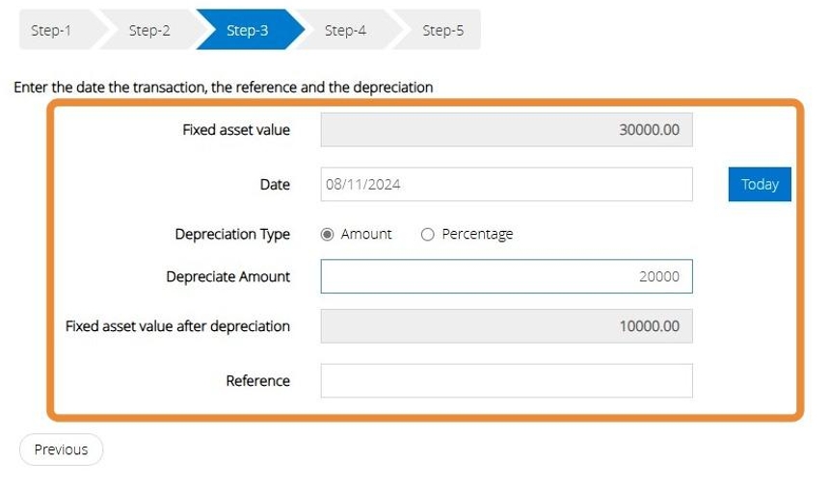
Task: Click the read-only Fixed asset value field
Action: (x=506, y=130)
